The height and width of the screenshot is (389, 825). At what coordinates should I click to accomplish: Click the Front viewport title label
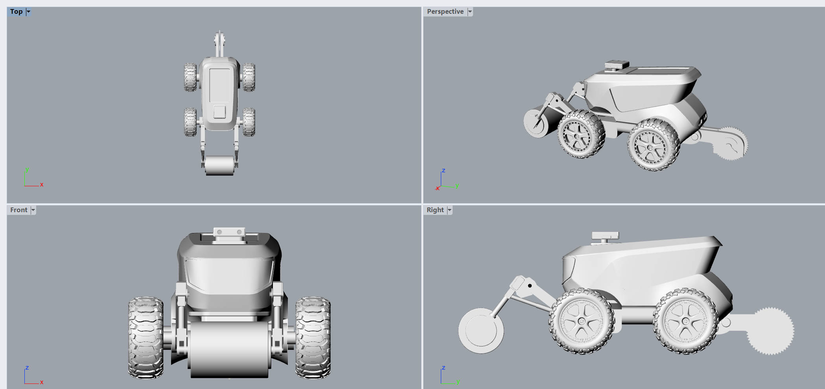click(x=19, y=210)
